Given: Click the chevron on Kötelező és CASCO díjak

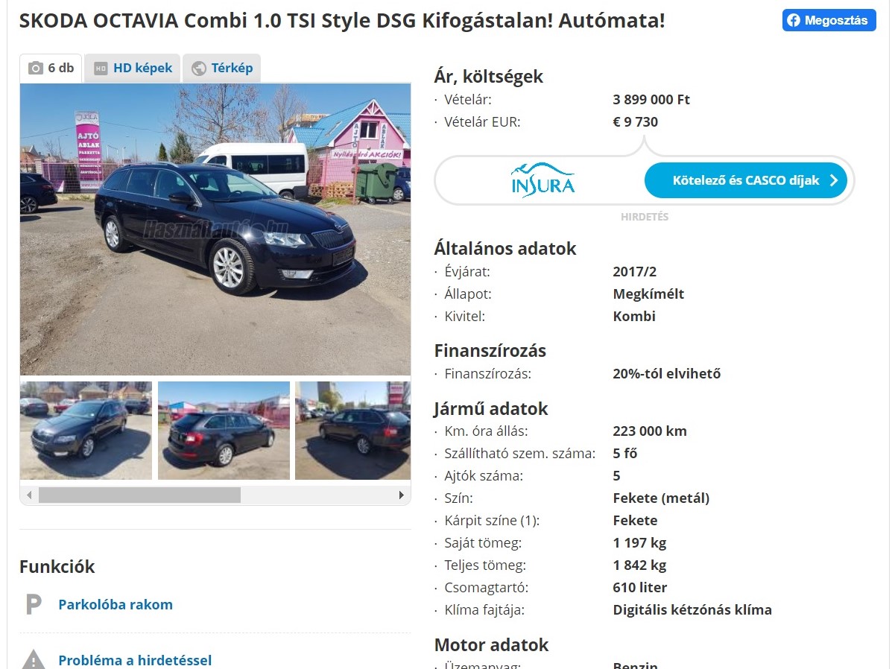Looking at the screenshot, I should point(834,180).
